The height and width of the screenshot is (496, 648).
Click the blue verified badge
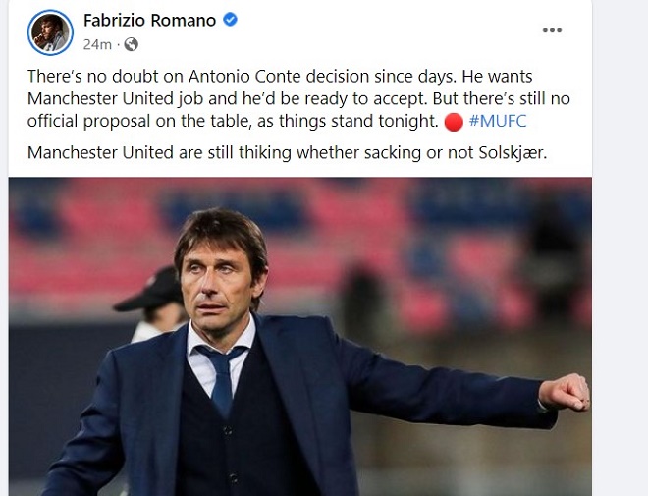(230, 21)
